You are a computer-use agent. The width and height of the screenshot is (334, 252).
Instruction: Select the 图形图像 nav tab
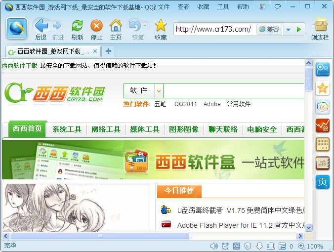click(x=184, y=129)
